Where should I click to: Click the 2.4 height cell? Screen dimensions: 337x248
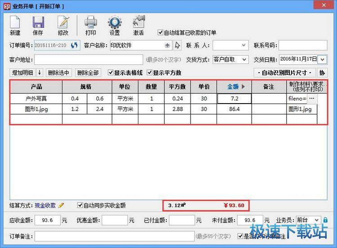tap(99, 109)
